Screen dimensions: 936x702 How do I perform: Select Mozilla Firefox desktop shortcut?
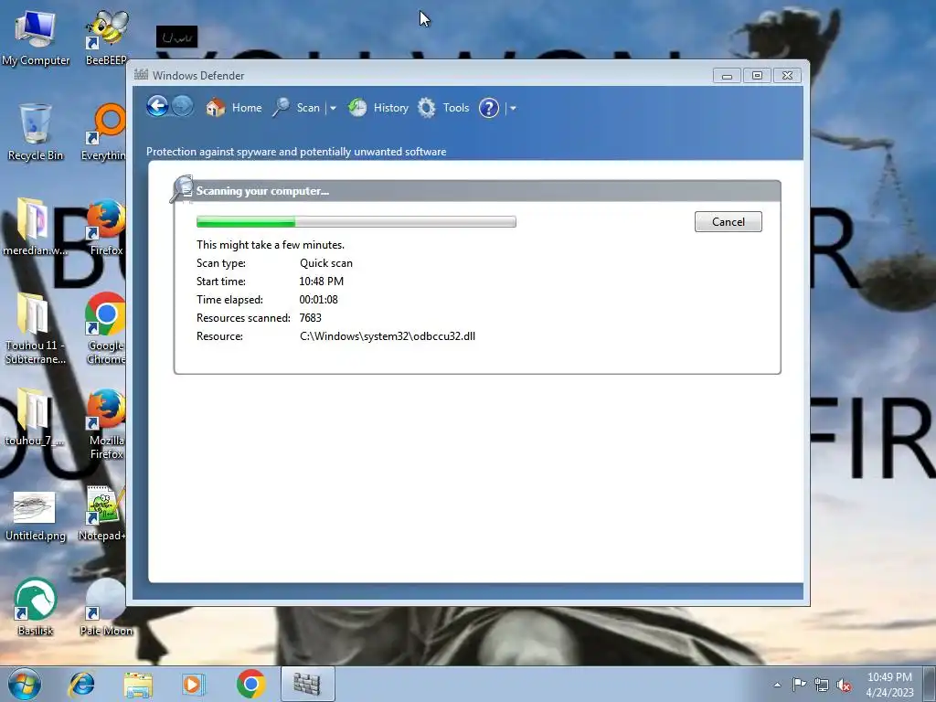coord(106,424)
